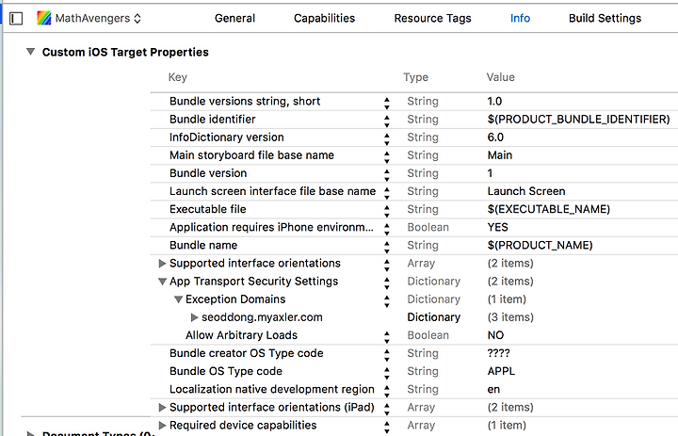Select the en development region value
Image resolution: width=678 pixels, height=436 pixels.
click(493, 389)
